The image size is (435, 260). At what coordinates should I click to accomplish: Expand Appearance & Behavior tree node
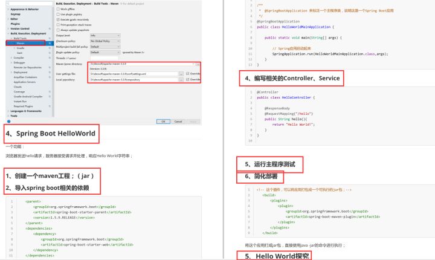8,10
